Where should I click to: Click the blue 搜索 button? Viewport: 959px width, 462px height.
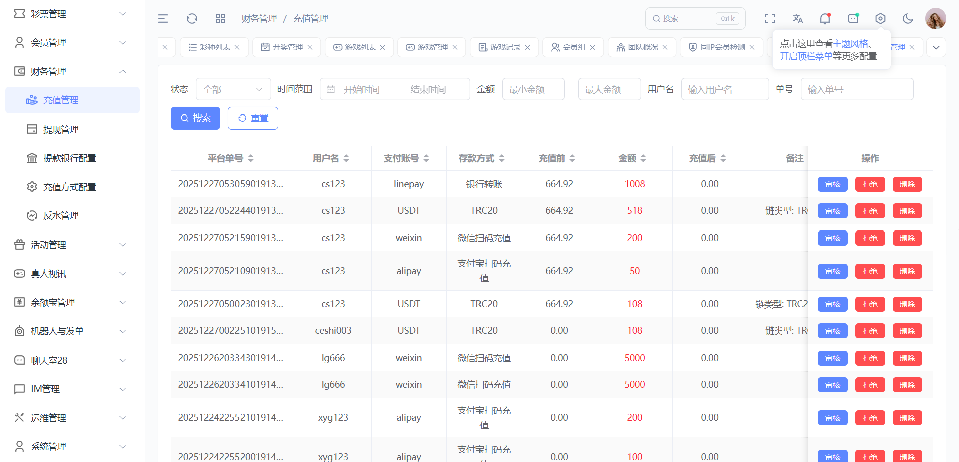[x=195, y=118]
